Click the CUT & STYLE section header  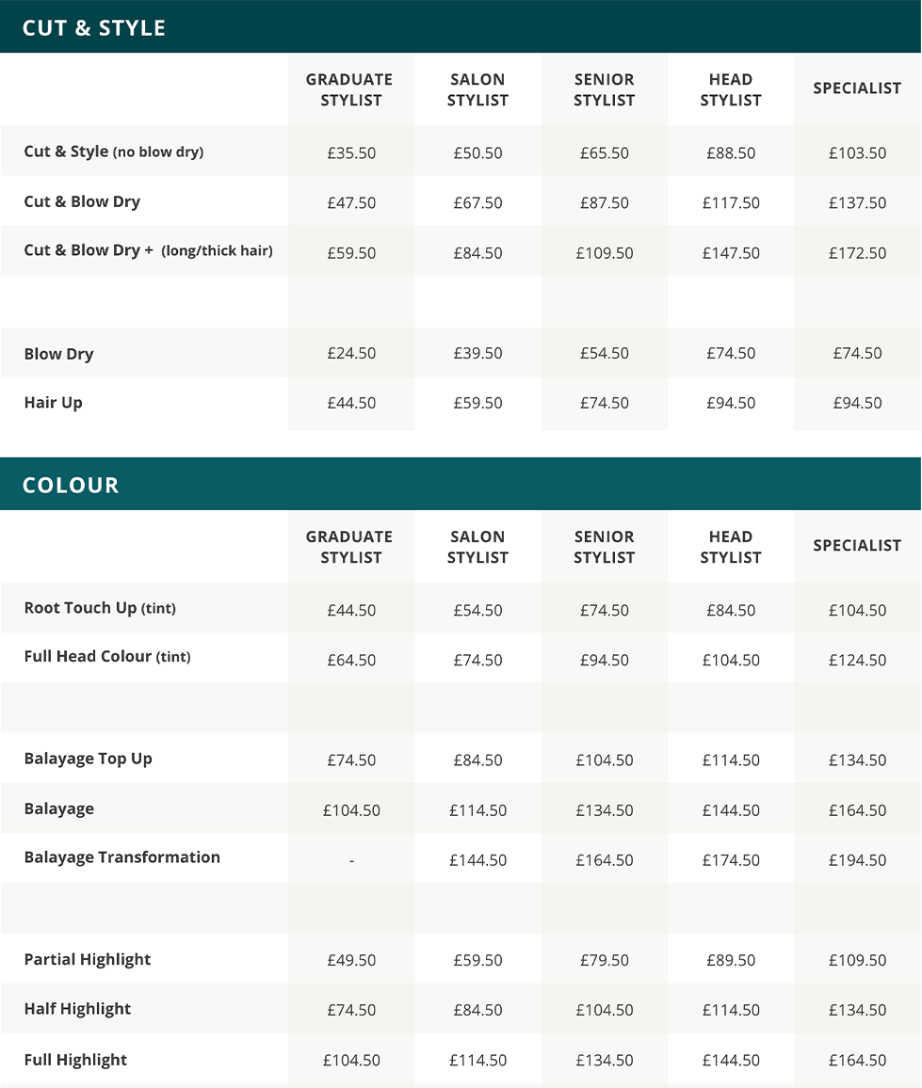click(94, 27)
